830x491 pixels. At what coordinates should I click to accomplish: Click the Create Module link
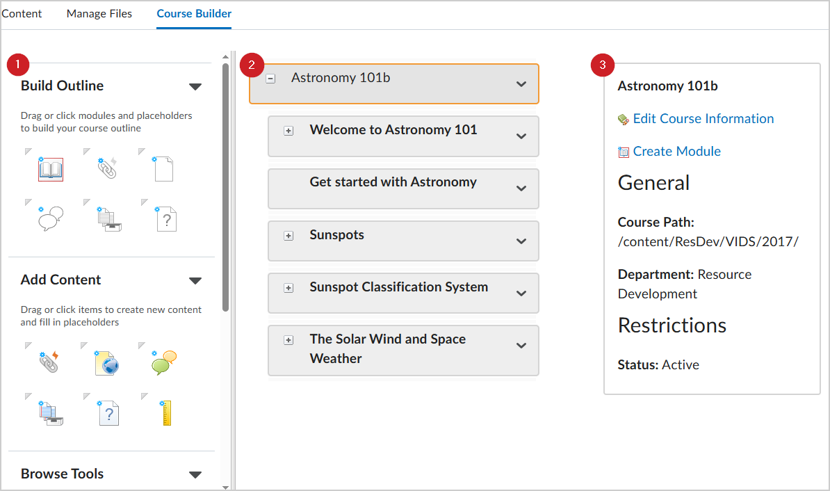pos(676,152)
